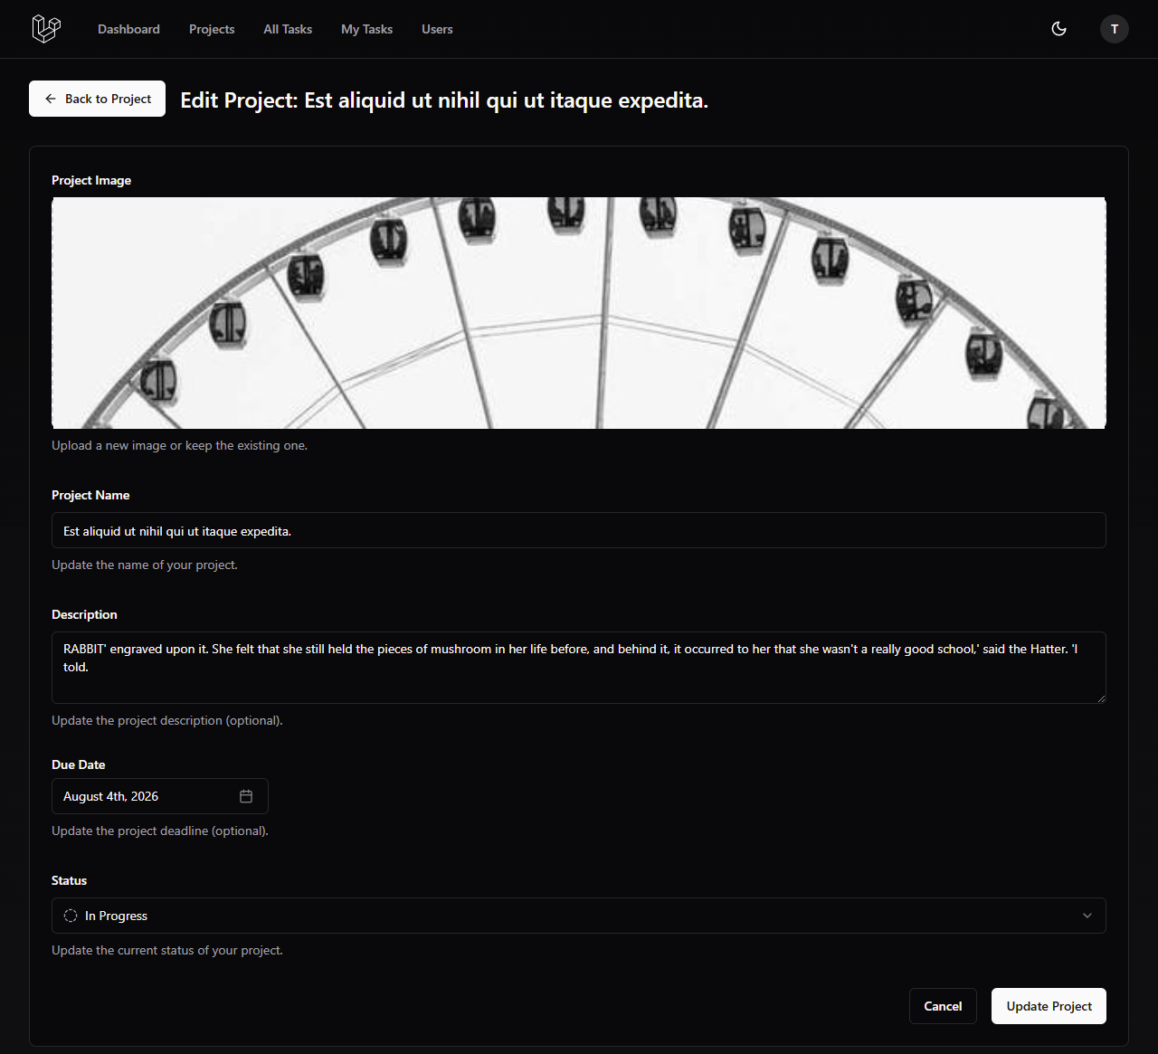Open the Projects nav item
This screenshot has width=1158, height=1054.
click(x=212, y=29)
